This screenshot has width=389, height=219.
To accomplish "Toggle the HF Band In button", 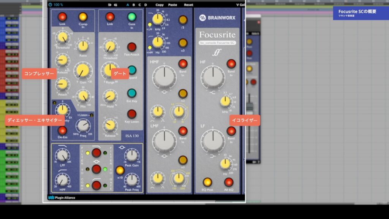I will click(x=231, y=64).
